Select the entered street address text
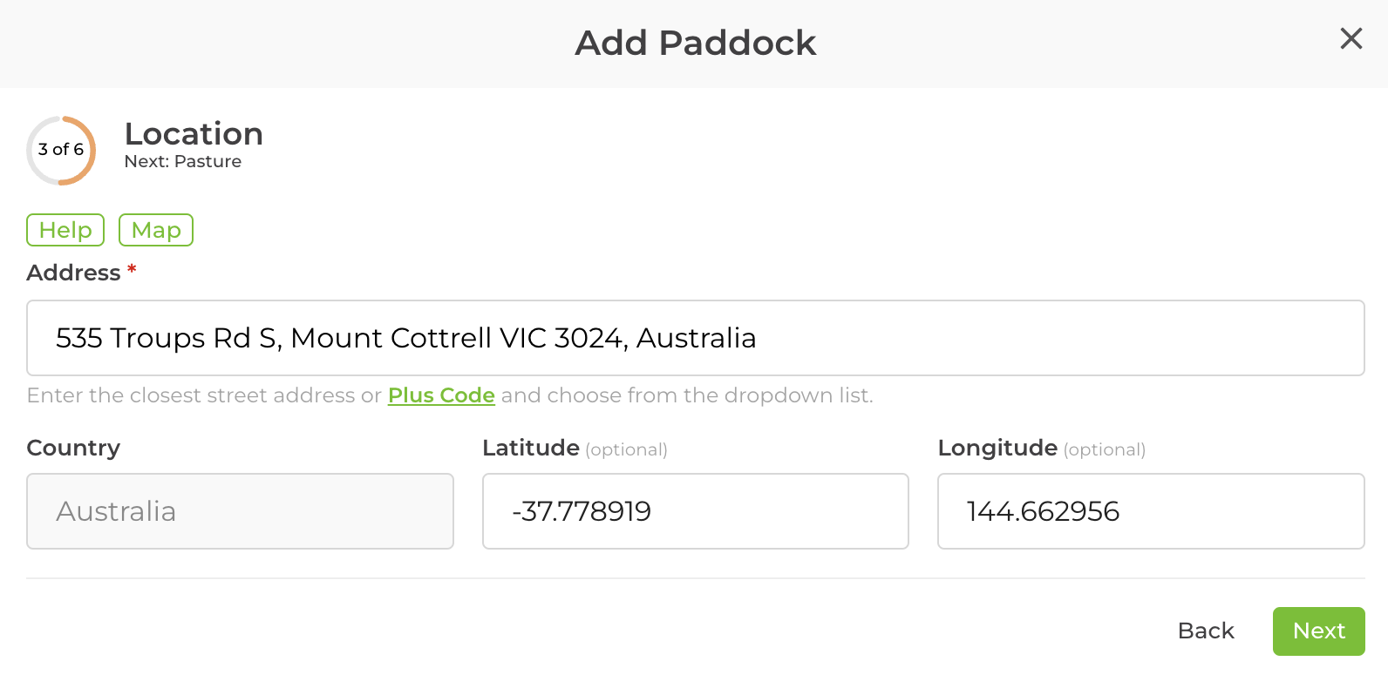Viewport: 1388px width, 695px height. point(405,338)
